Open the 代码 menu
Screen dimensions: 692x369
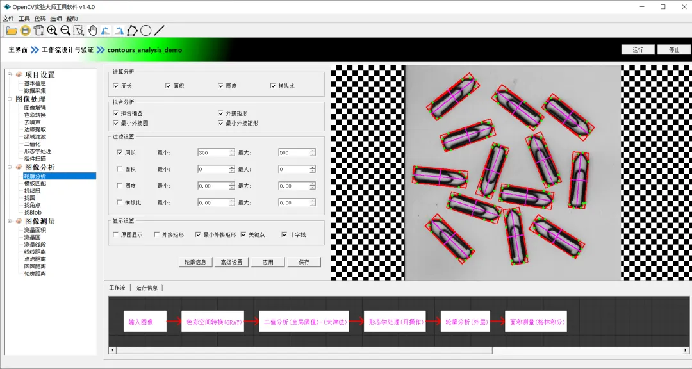(x=40, y=19)
